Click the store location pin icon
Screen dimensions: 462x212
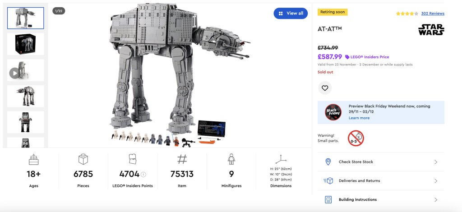coord(328,162)
